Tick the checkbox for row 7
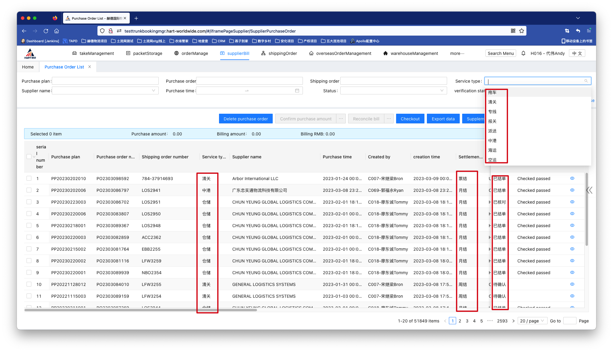The height and width of the screenshot is (352, 613). (x=29, y=249)
